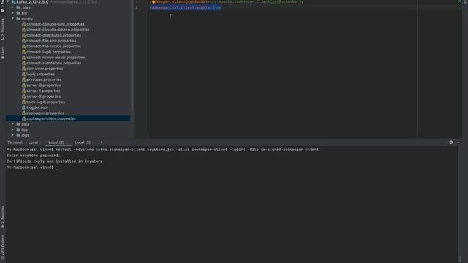Open connect-mirror-maker.properties file

coord(56,58)
